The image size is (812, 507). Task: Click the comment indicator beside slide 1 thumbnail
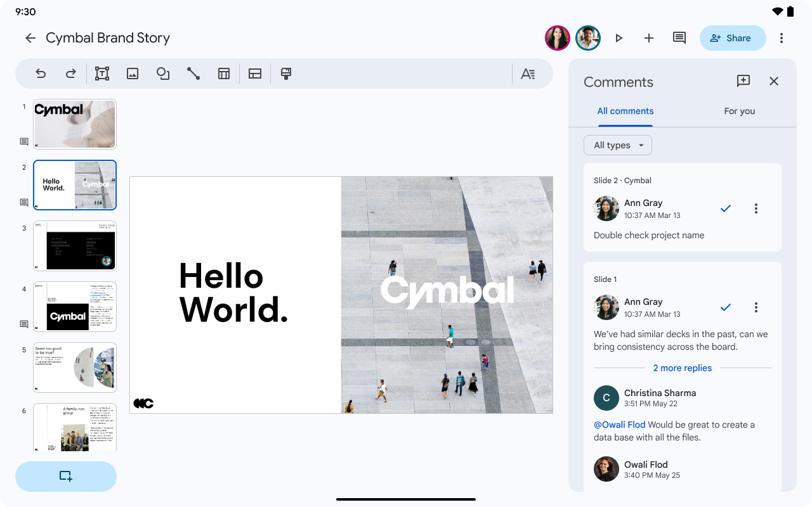24,142
